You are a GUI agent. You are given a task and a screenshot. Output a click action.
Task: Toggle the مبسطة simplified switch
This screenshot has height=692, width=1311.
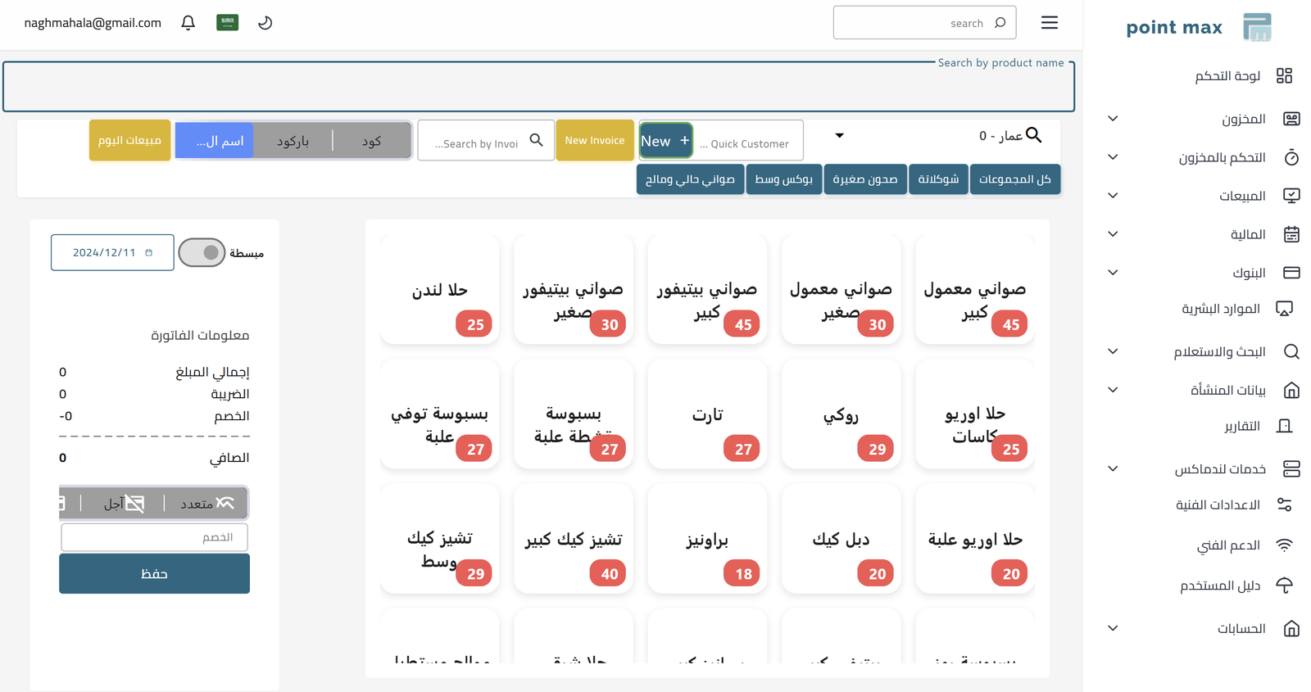tap(202, 253)
